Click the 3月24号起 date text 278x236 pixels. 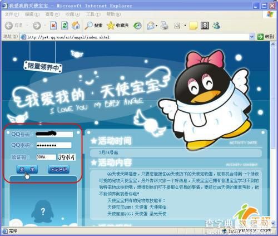click(x=108, y=153)
